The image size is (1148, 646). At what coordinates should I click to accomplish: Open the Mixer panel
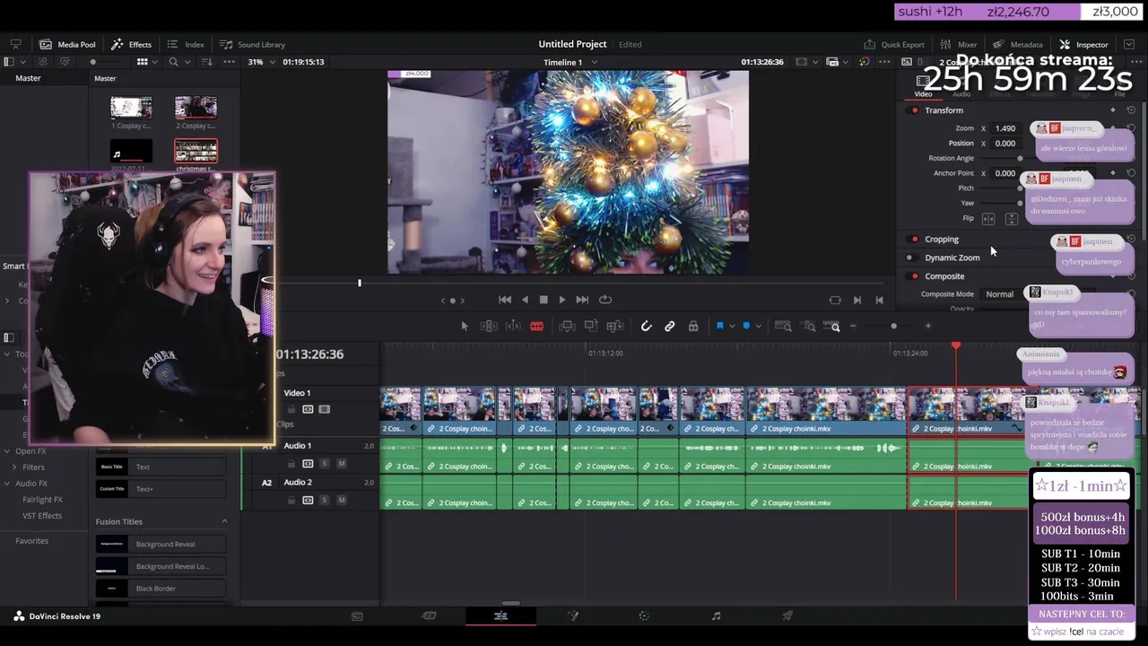(x=959, y=44)
